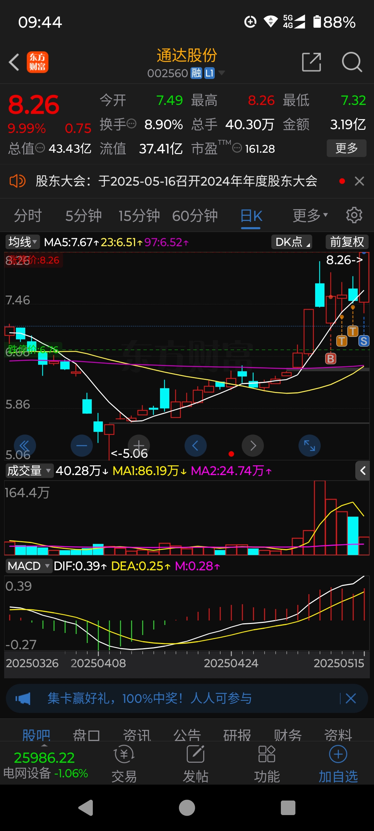The height and width of the screenshot is (831, 374).
Task: Tap the 发帖 post button
Action: pyautogui.click(x=196, y=764)
